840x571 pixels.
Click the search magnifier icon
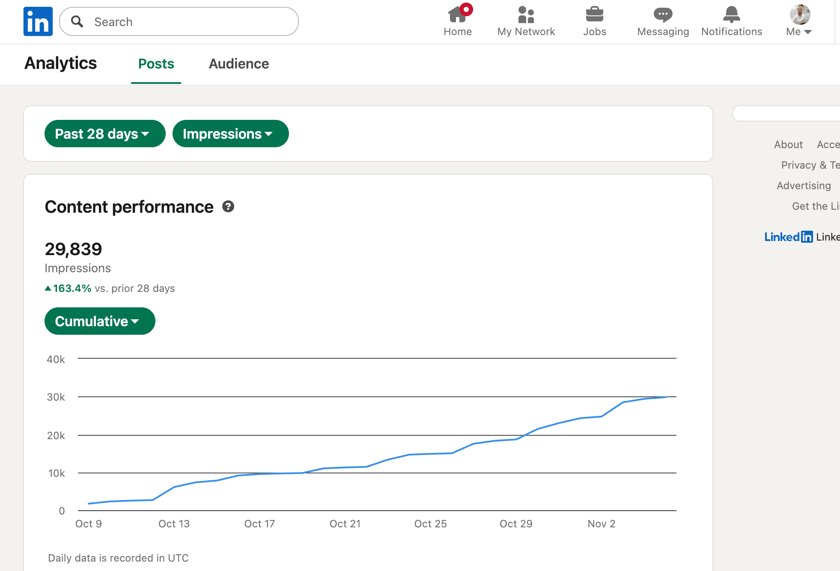77,21
